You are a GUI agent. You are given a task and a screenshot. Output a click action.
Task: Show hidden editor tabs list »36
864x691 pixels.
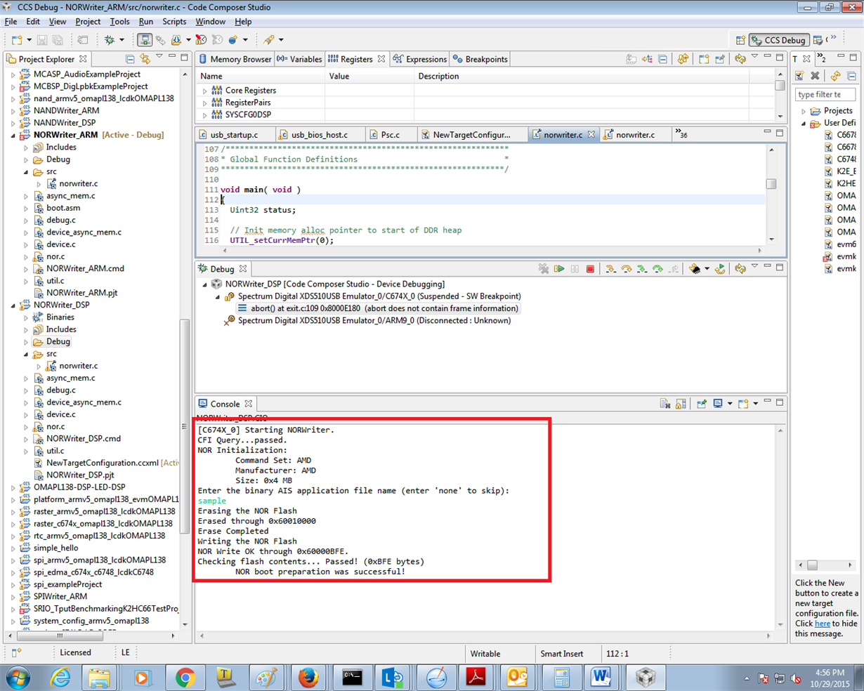[x=681, y=133]
